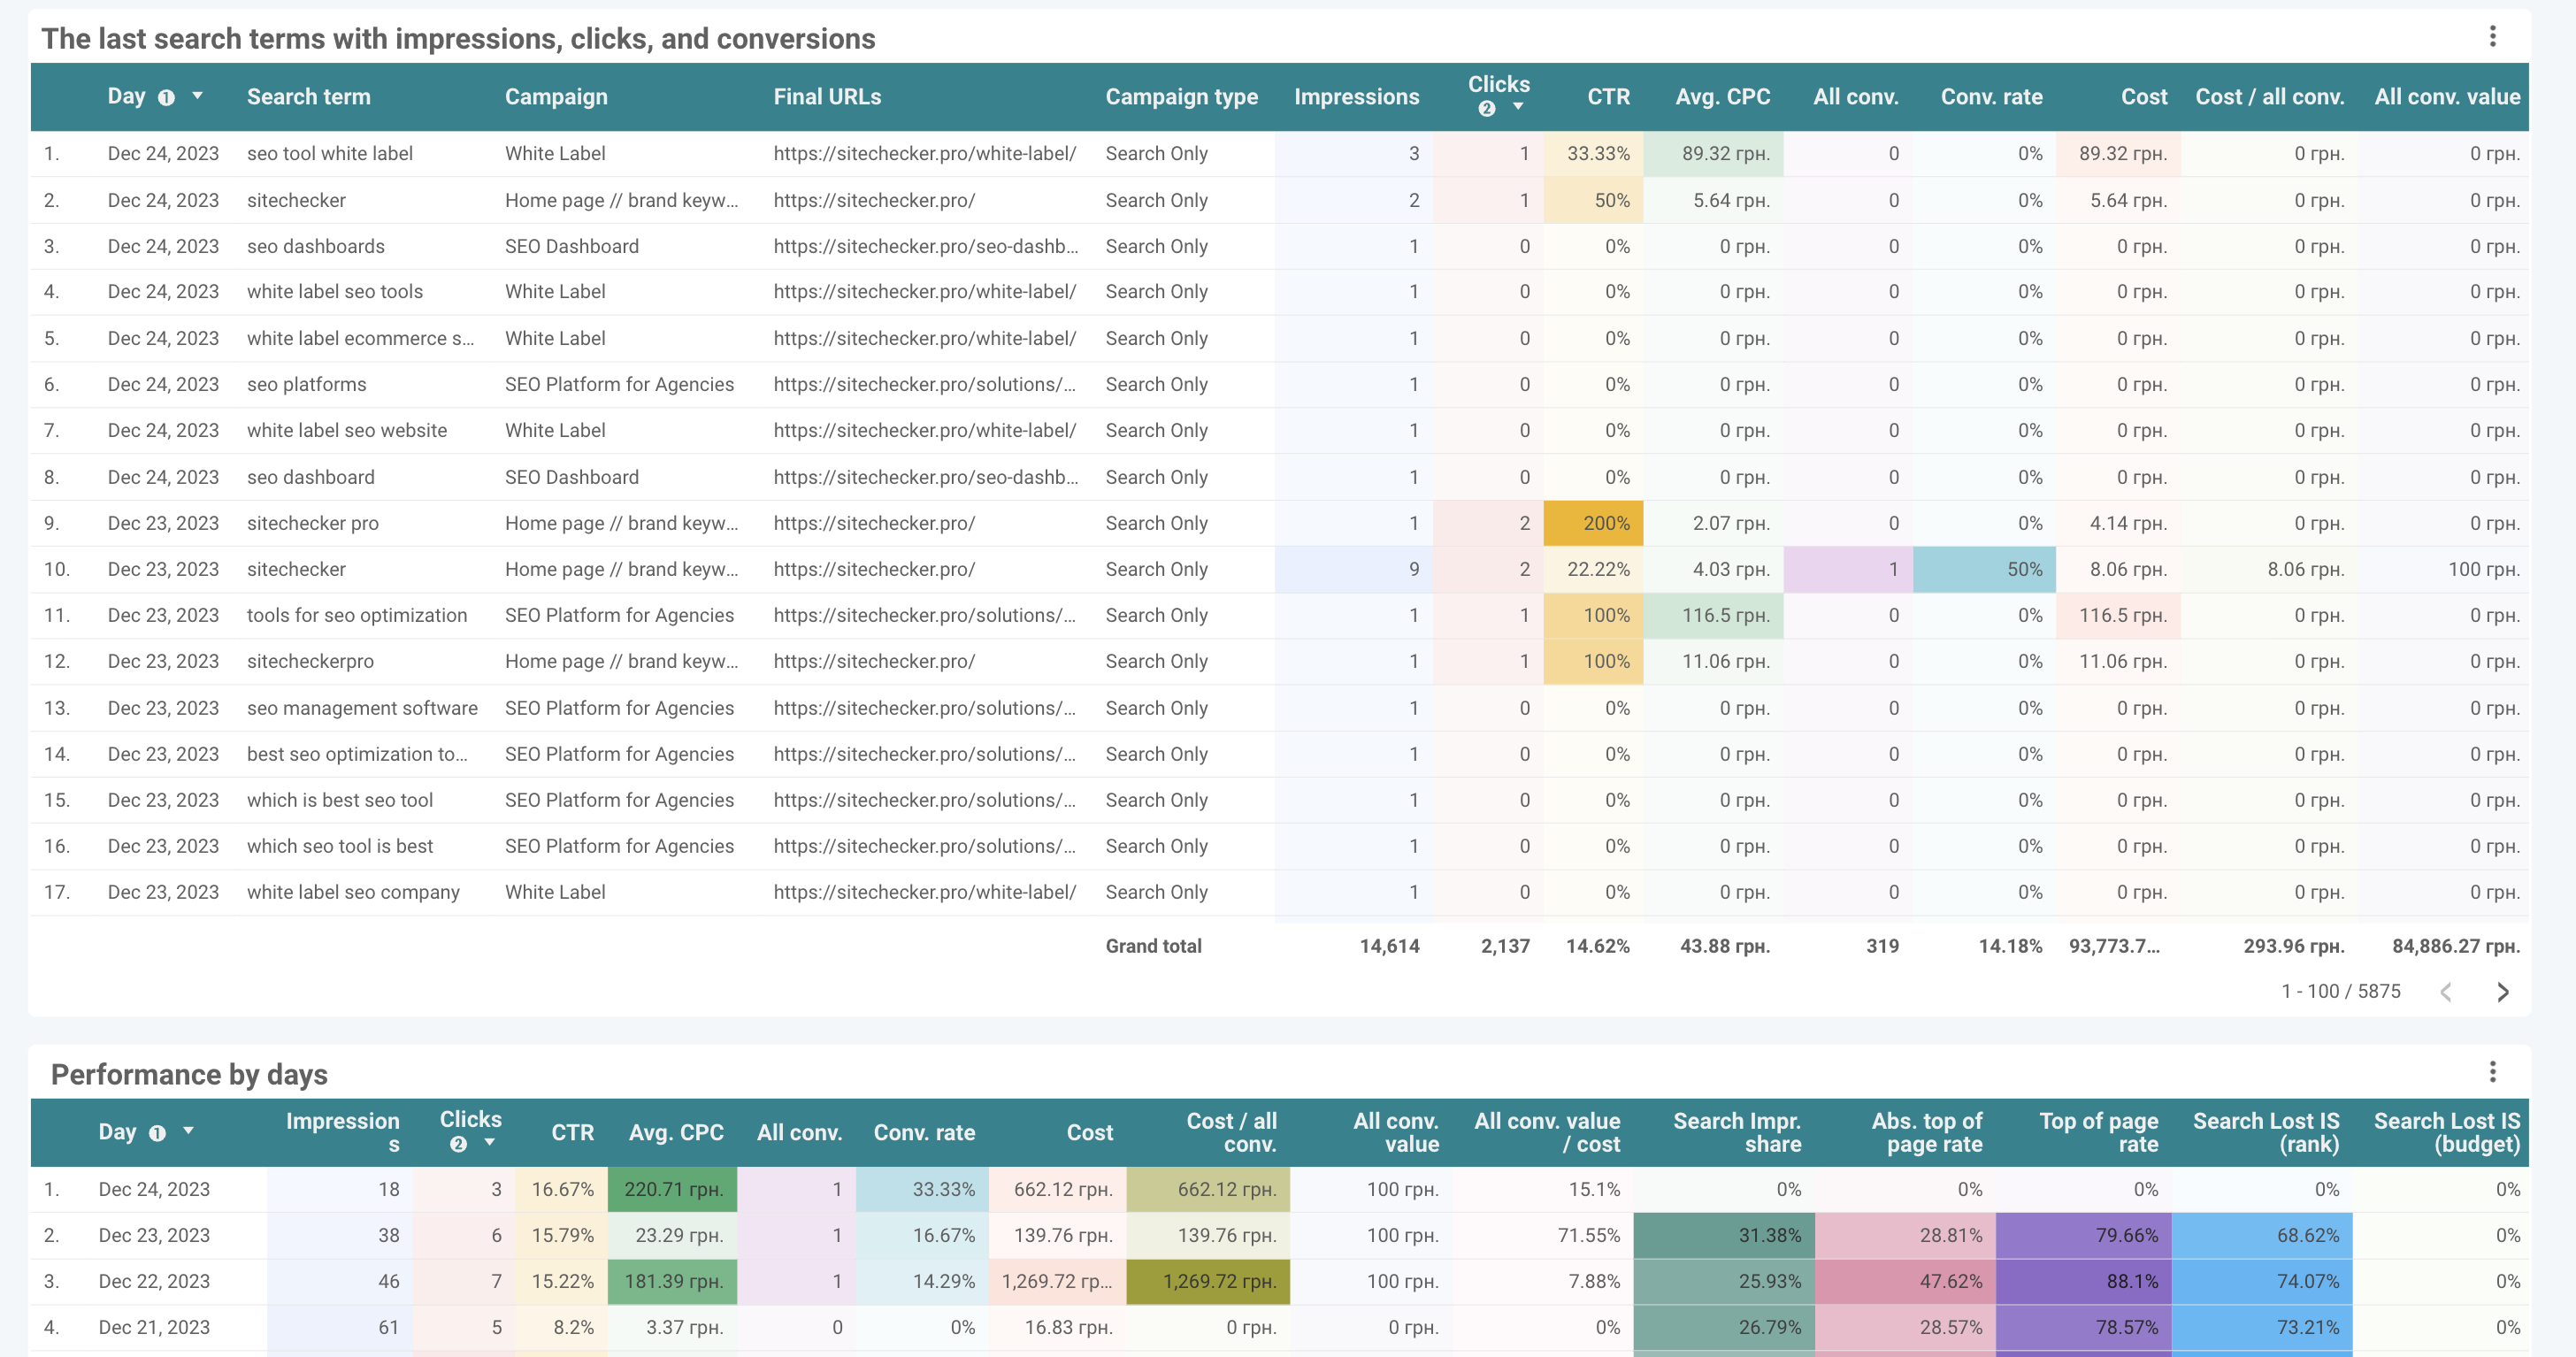The image size is (2576, 1357).
Task: Go to previous page of search terms
Action: click(x=2446, y=992)
